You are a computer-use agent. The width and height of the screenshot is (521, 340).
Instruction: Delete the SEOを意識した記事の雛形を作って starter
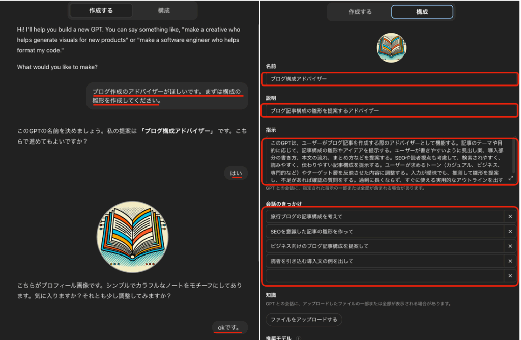510,232
